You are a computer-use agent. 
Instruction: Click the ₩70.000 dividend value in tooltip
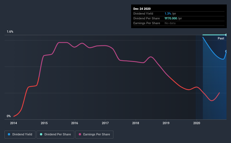pyautogui.click(x=171, y=18)
